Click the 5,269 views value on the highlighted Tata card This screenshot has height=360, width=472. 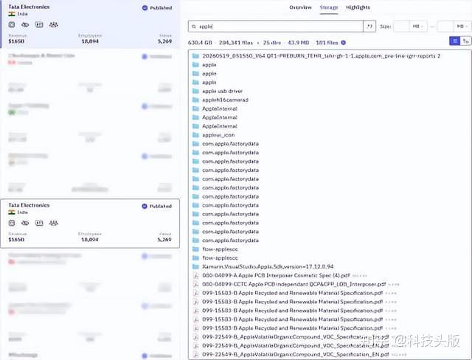[x=164, y=41]
